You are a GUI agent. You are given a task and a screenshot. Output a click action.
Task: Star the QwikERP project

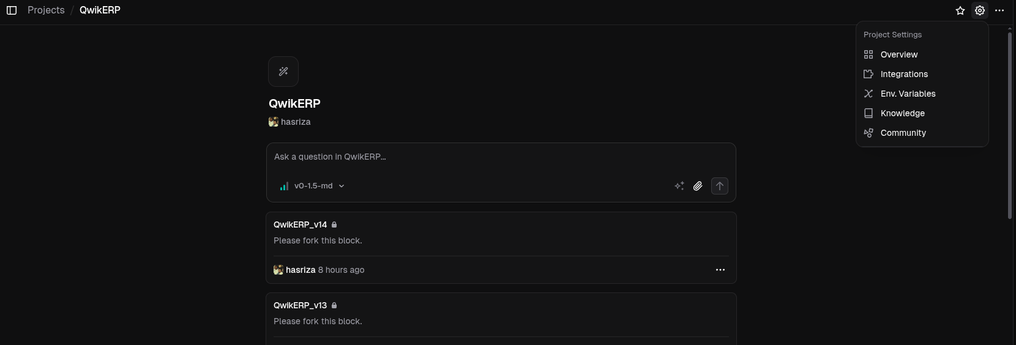tap(960, 10)
